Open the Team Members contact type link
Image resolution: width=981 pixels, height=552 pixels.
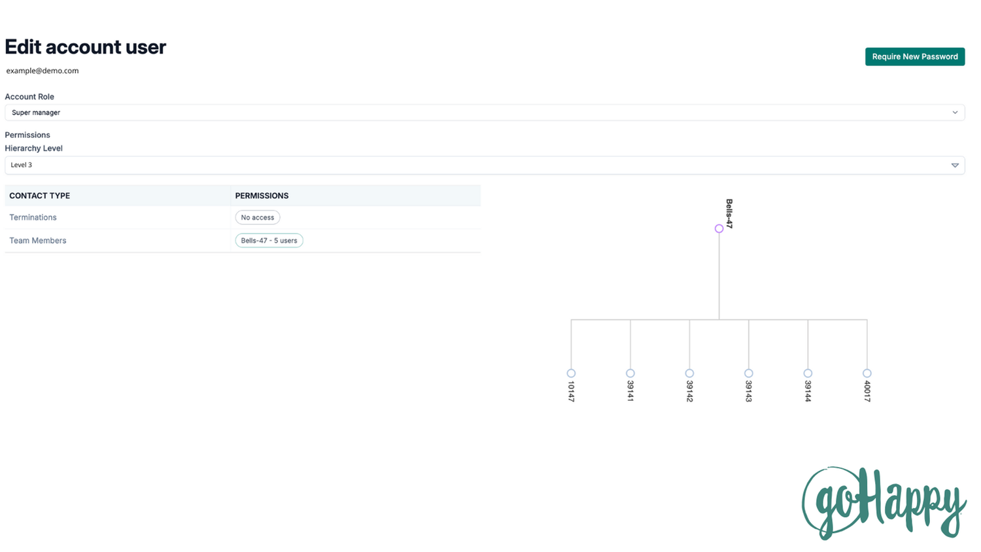(x=37, y=240)
